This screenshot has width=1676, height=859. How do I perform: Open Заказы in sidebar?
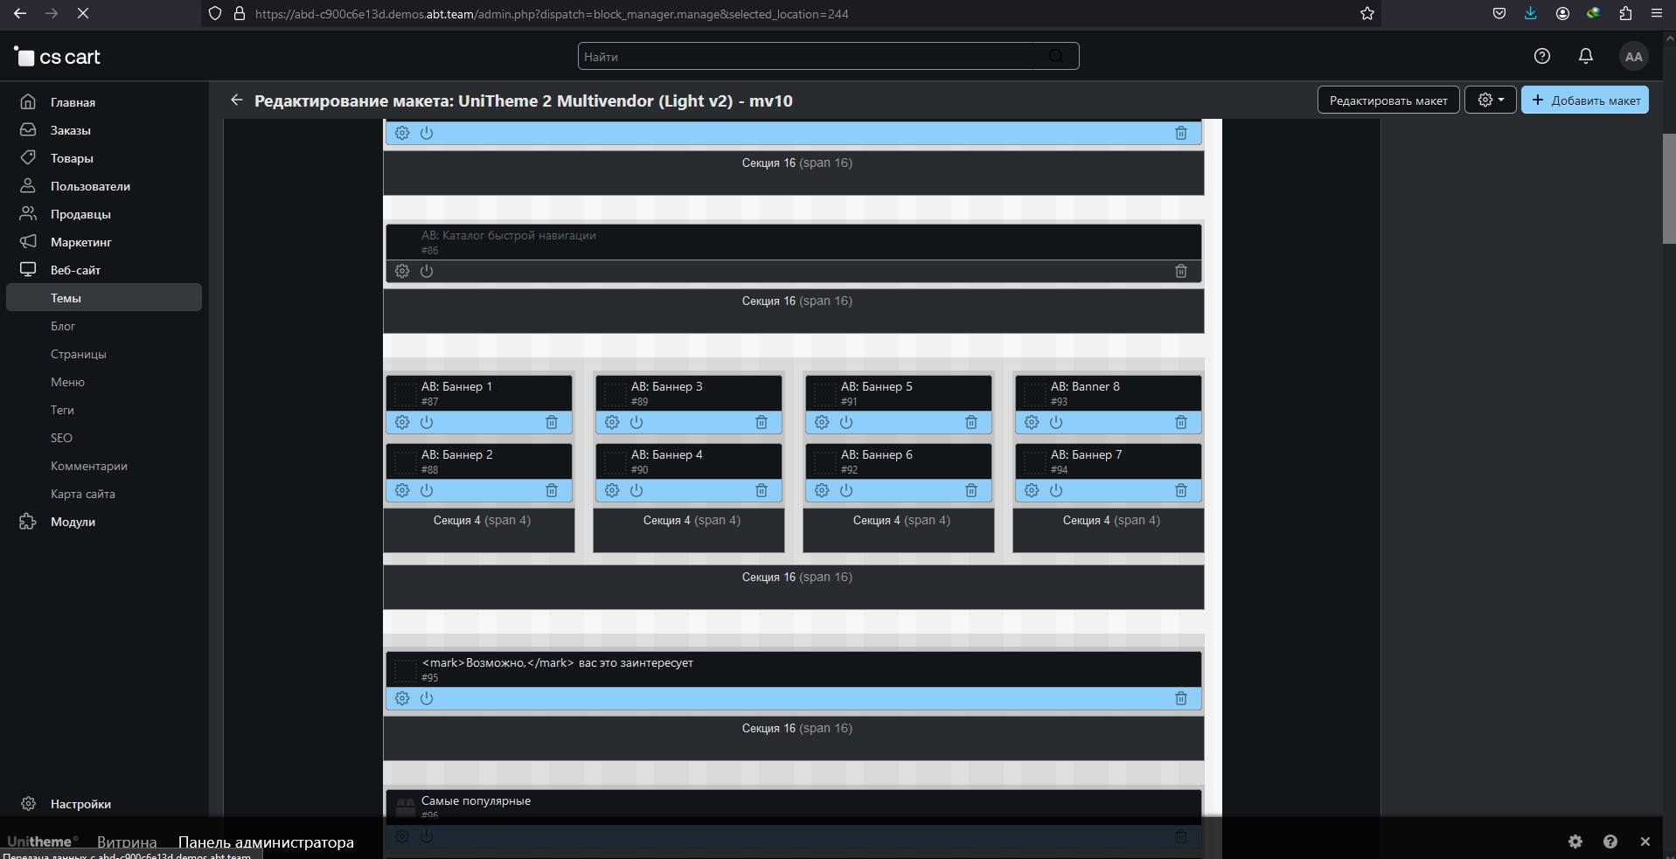point(104,130)
